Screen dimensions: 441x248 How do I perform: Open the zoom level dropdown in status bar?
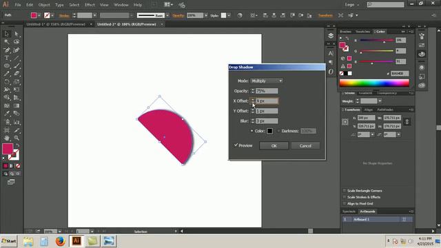(x=59, y=231)
